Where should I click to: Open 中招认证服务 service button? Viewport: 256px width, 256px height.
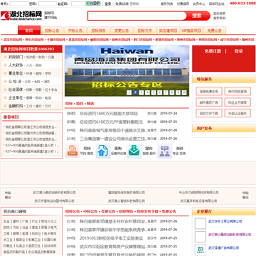point(238,113)
